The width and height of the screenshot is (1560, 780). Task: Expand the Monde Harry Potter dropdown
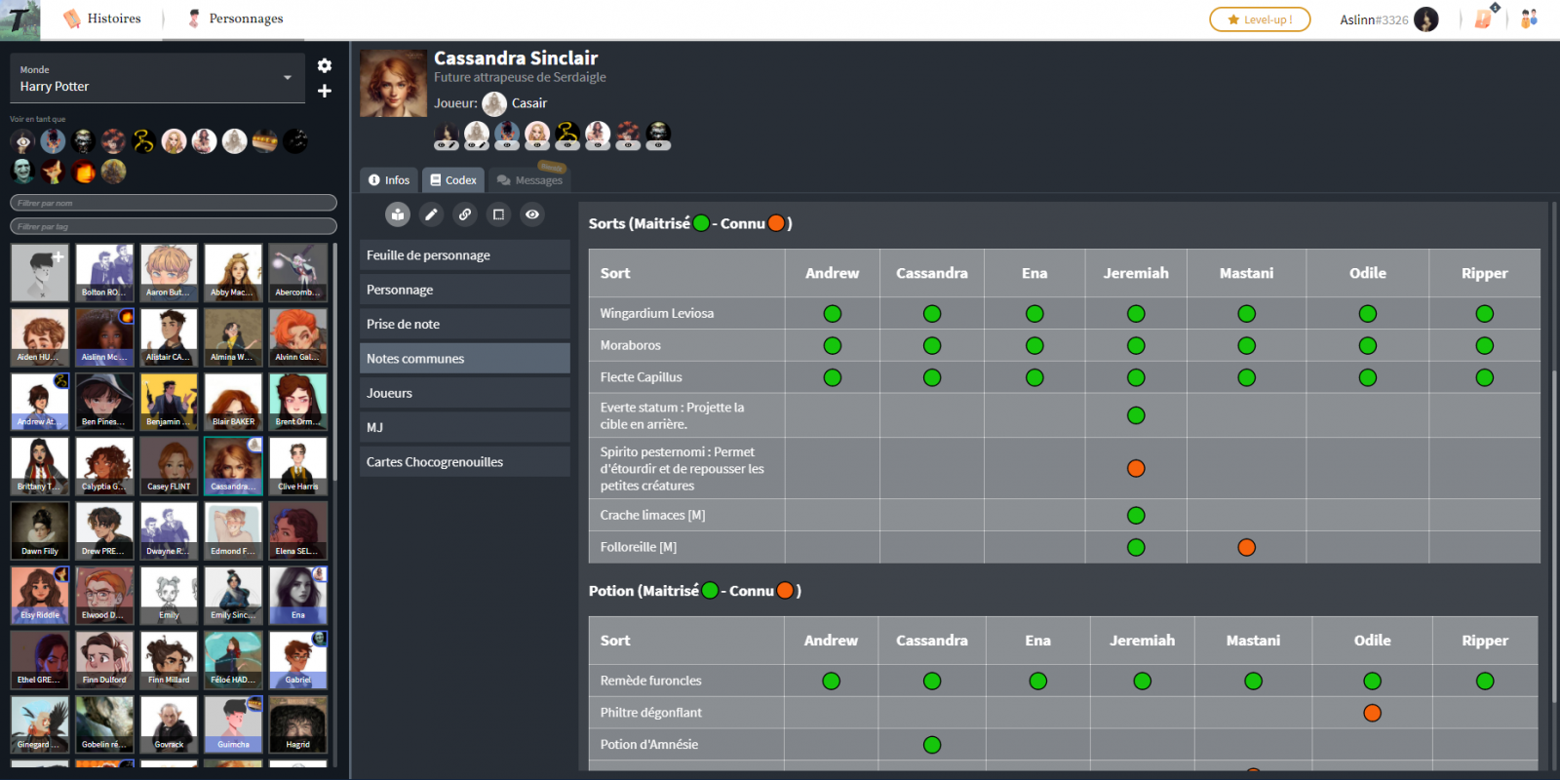pos(288,78)
